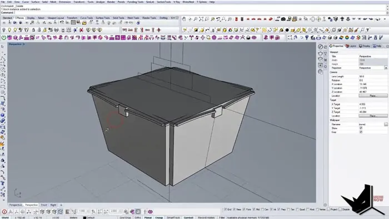The height and width of the screenshot is (219, 389).
Task: Check the Project osnap option
Action: point(328,210)
